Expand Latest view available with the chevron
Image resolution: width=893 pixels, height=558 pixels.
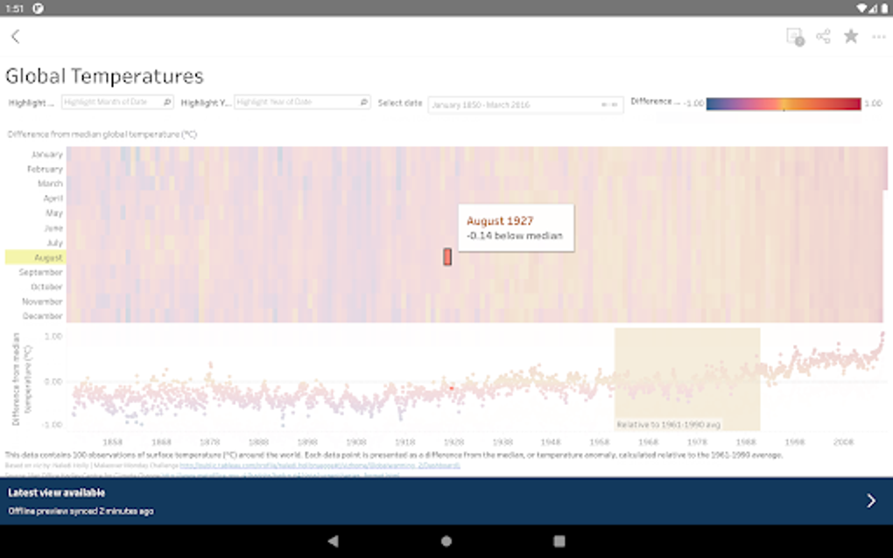[871, 500]
